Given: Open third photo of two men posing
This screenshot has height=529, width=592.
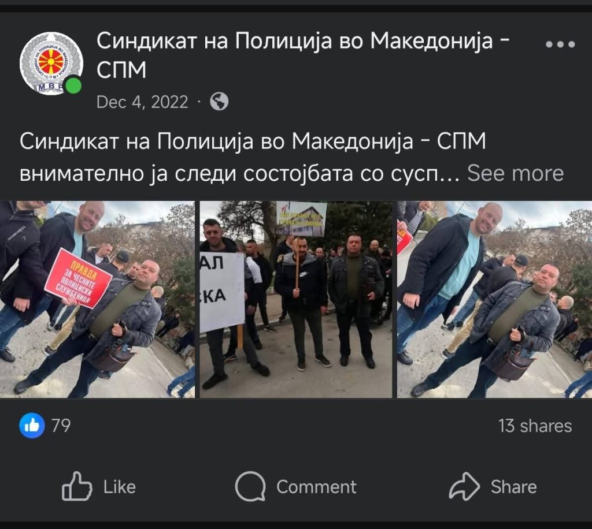Looking at the screenshot, I should pos(495,299).
